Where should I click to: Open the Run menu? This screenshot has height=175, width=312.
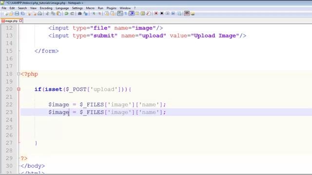click(x=100, y=8)
